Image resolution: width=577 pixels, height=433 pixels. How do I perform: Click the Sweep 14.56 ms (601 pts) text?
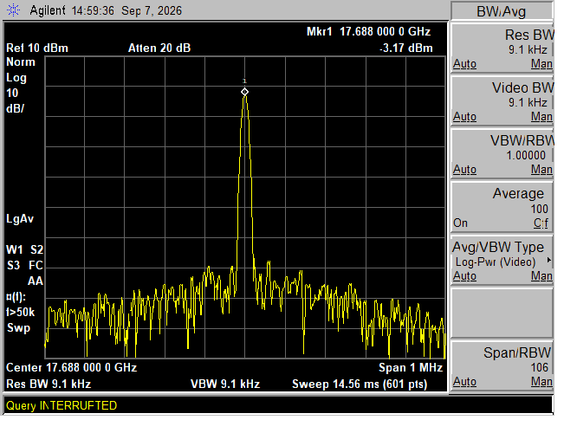[x=360, y=385]
